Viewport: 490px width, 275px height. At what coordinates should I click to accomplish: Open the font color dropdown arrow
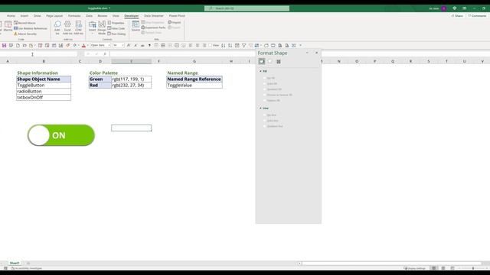(x=87, y=46)
